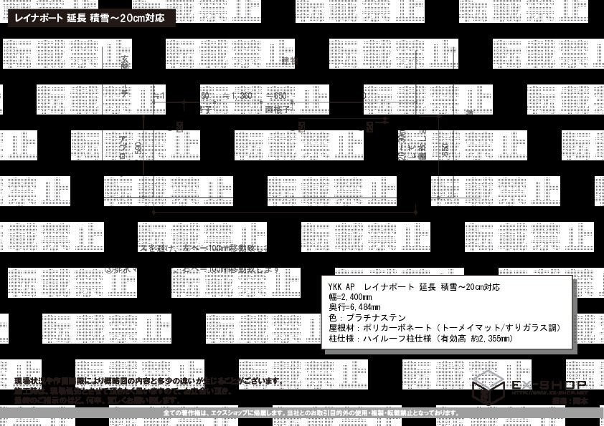
Task: Select the 奥行=6,484mm depth specification
Action: click(350, 306)
